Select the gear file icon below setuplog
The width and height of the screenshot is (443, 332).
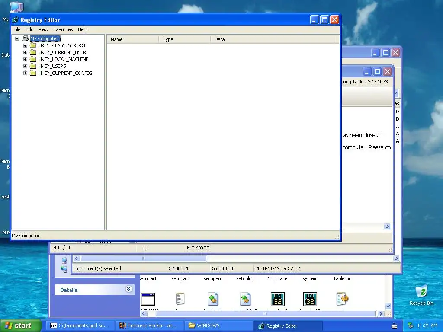pyautogui.click(x=245, y=299)
